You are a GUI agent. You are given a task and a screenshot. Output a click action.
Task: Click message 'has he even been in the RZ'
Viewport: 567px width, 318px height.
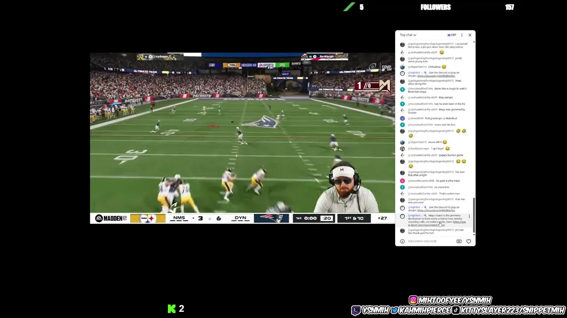[450, 104]
